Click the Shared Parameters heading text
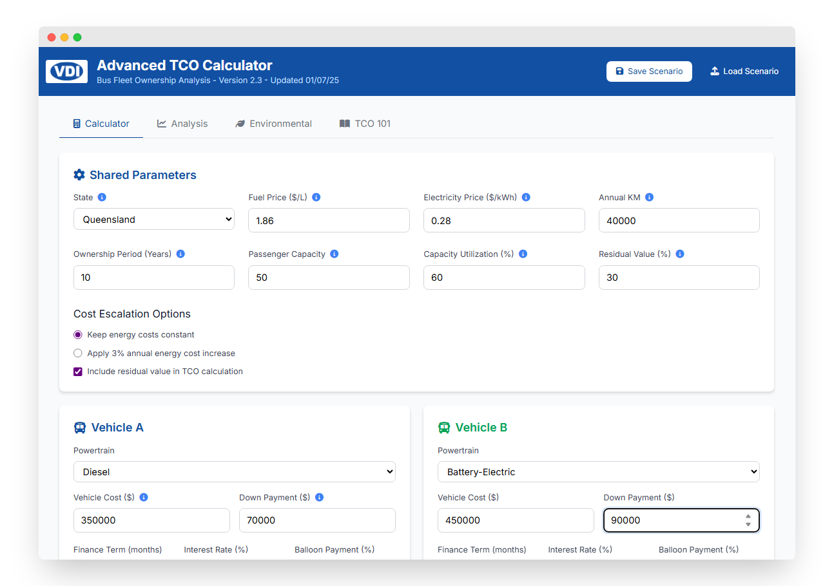The width and height of the screenshot is (834, 586). click(143, 175)
